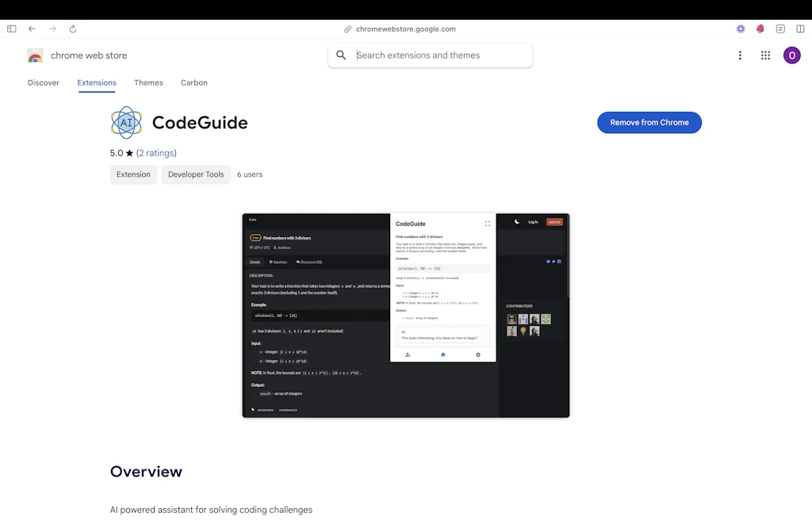Open the strawberry extension icon
This screenshot has height=528, width=812.
tap(760, 29)
